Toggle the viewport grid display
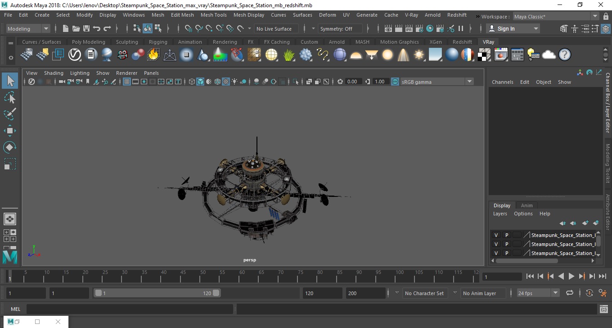Viewport: 612px width, 328px height. pyautogui.click(x=127, y=82)
